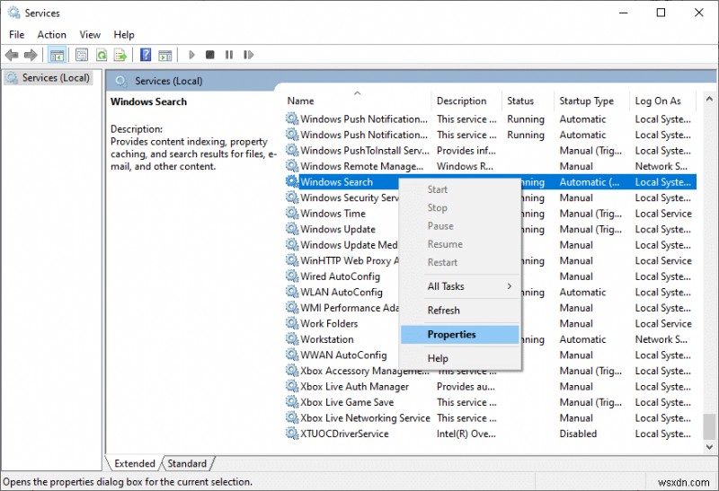Viewport: 719px width, 491px height.
Task: Choose Pause in the context menu
Action: point(460,226)
